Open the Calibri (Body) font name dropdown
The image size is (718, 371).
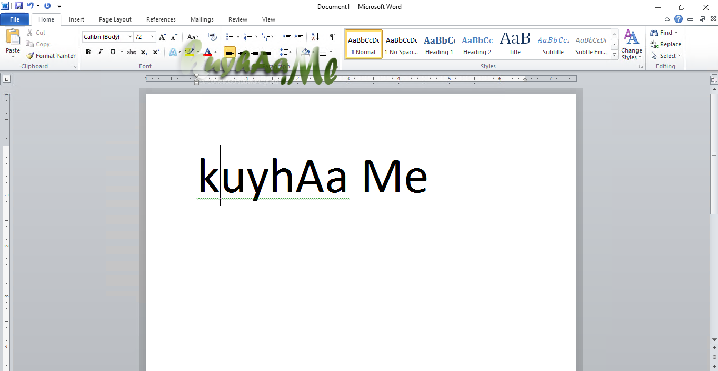tap(130, 37)
